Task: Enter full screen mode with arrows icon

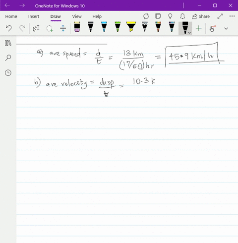Action: pos(220,16)
